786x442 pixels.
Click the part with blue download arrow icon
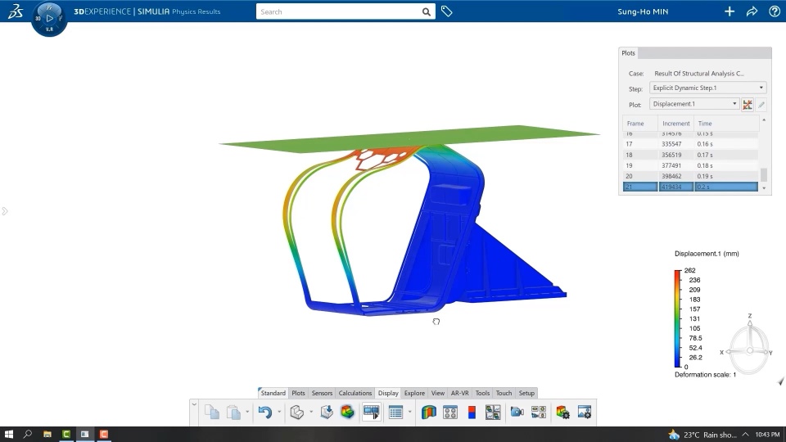click(x=327, y=413)
